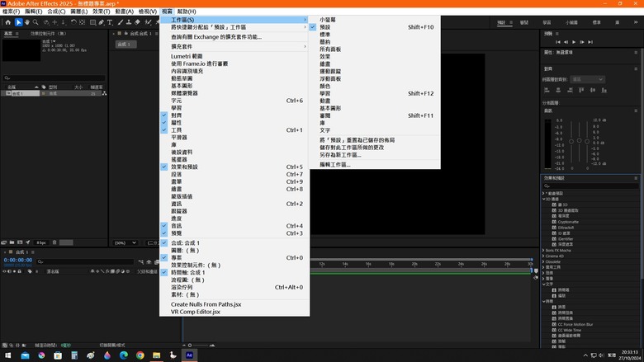Show more workspaces with the >> overflow
Image resolution: width=644 pixels, height=362 pixels.
[636, 22]
